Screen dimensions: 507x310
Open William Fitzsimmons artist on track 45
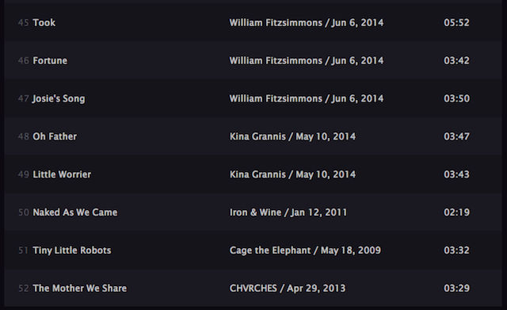point(276,23)
